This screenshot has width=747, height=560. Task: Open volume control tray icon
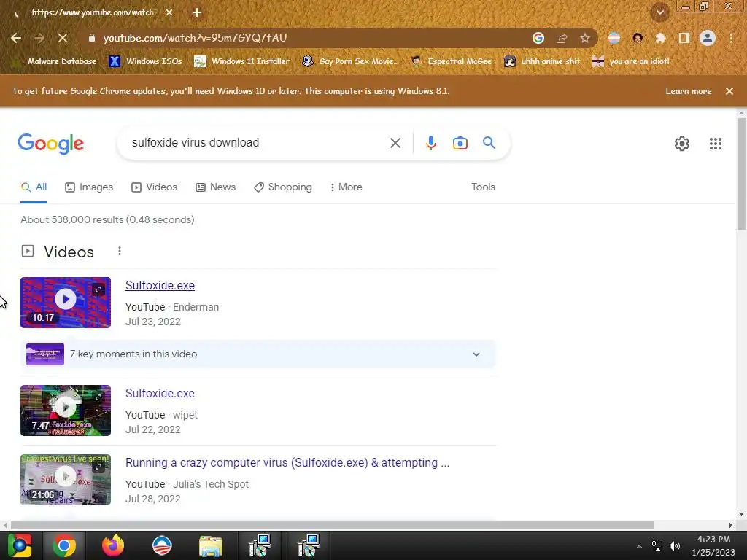click(675, 546)
